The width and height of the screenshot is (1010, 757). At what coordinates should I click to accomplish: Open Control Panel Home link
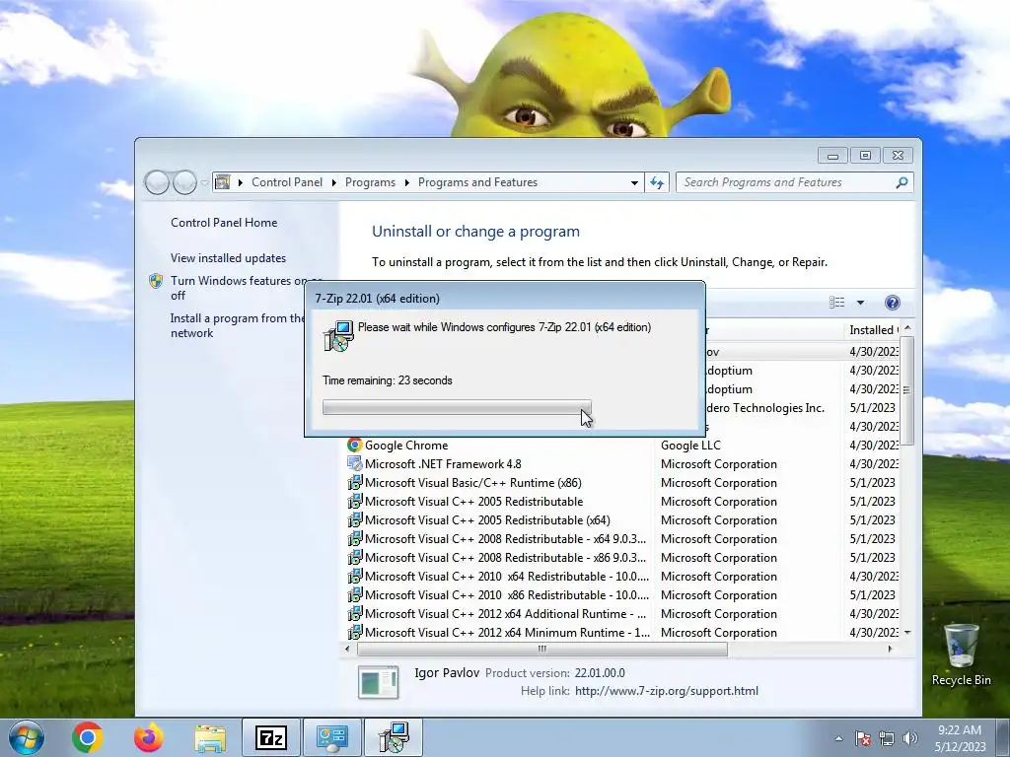[224, 223]
